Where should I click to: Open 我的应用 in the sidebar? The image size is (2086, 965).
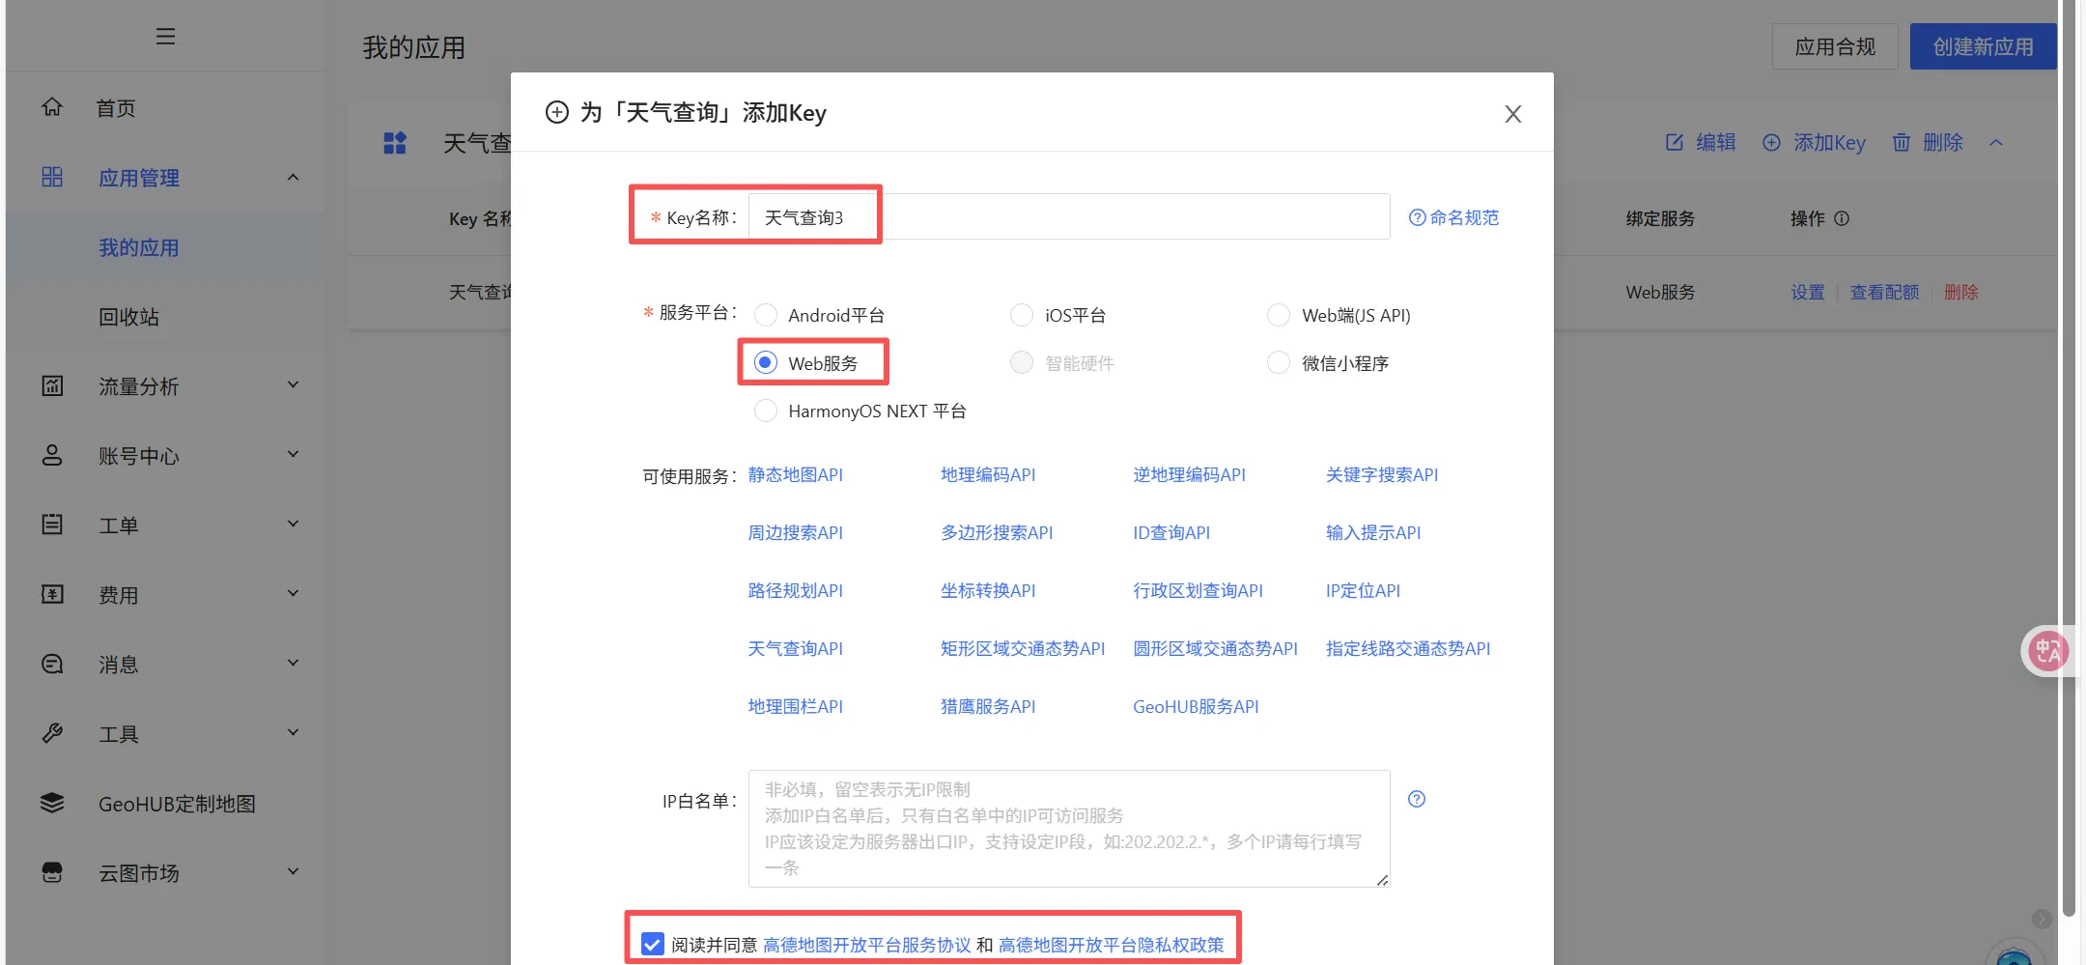[139, 247]
